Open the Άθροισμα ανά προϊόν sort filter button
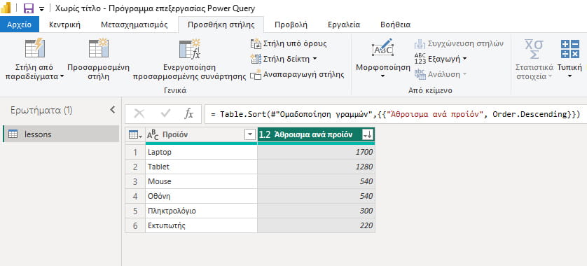 click(367, 135)
